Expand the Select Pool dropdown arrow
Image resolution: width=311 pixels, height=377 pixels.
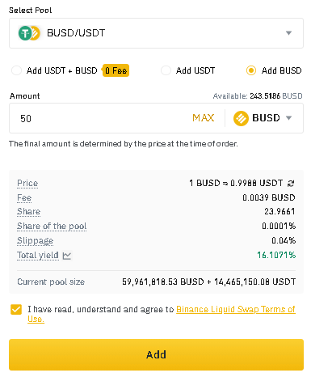coord(288,33)
